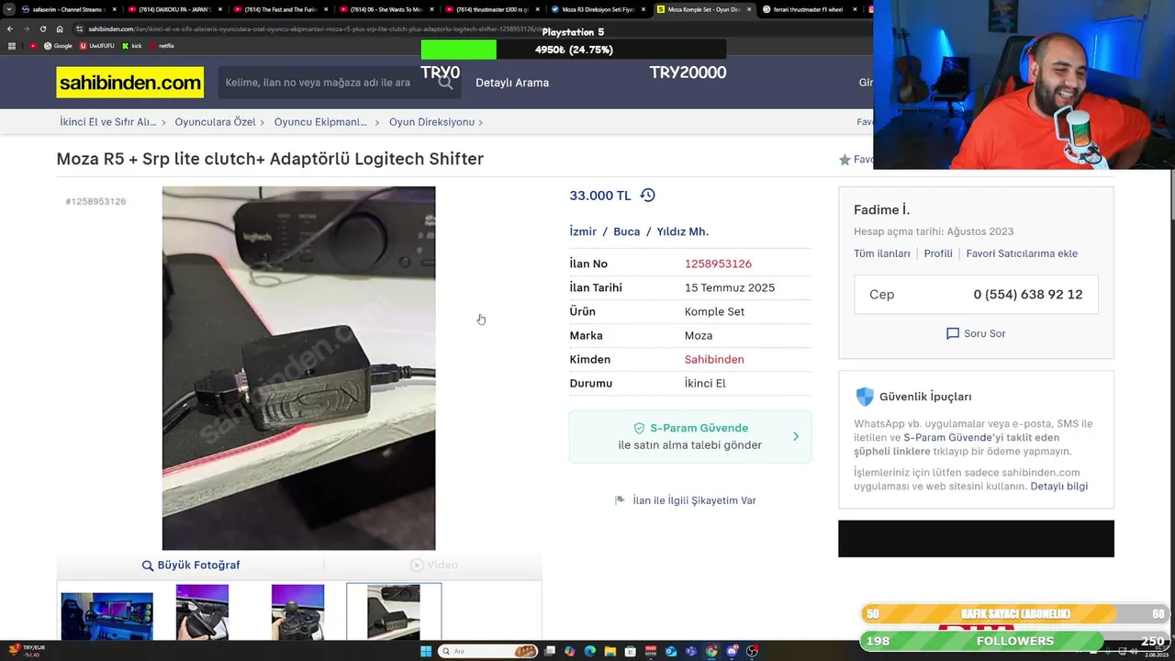The width and height of the screenshot is (1175, 661).
Task: Open Büyük Fotoğraf large photo view
Action: coord(190,566)
